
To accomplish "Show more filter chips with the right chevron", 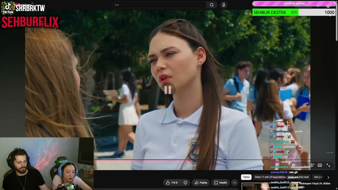I will [x=328, y=177].
